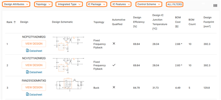This screenshot has height=100, width=221.
Task: Open the NCP12711ADNR2G flyback schematic thumbnail
Action: click(68, 44)
